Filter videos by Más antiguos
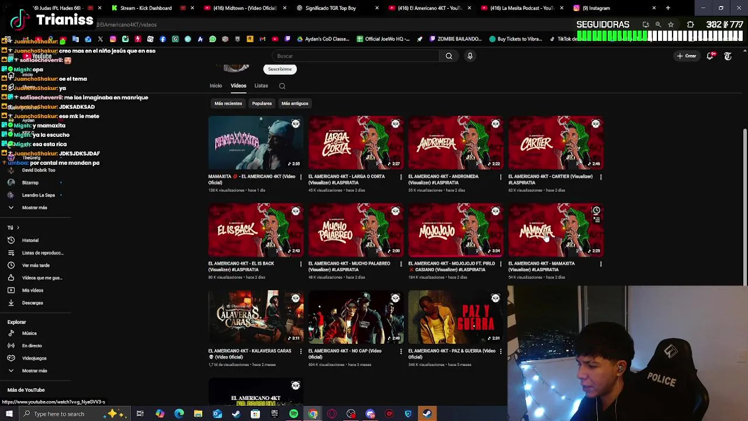Image resolution: width=748 pixels, height=421 pixels. coord(295,103)
